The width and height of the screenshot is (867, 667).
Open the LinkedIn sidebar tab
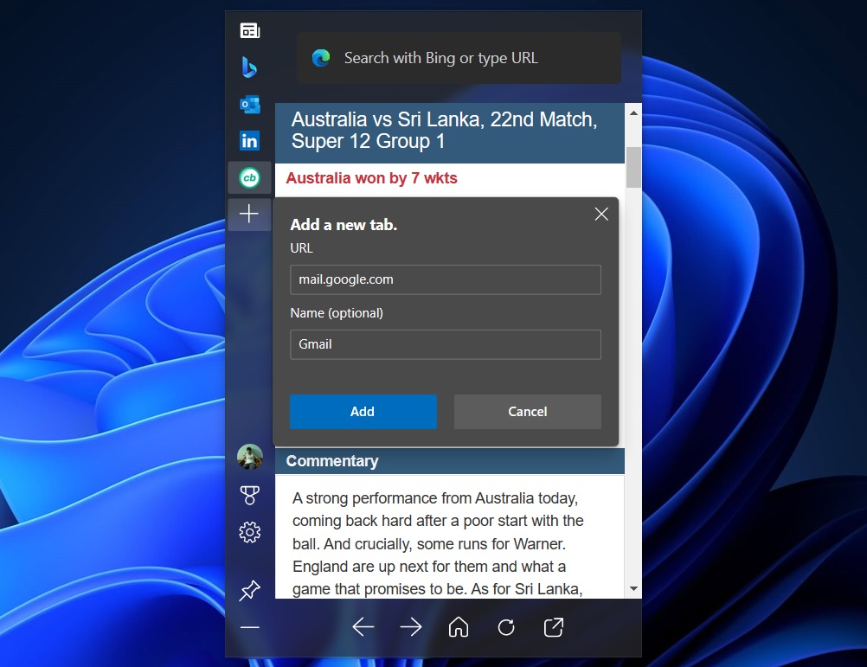249,140
